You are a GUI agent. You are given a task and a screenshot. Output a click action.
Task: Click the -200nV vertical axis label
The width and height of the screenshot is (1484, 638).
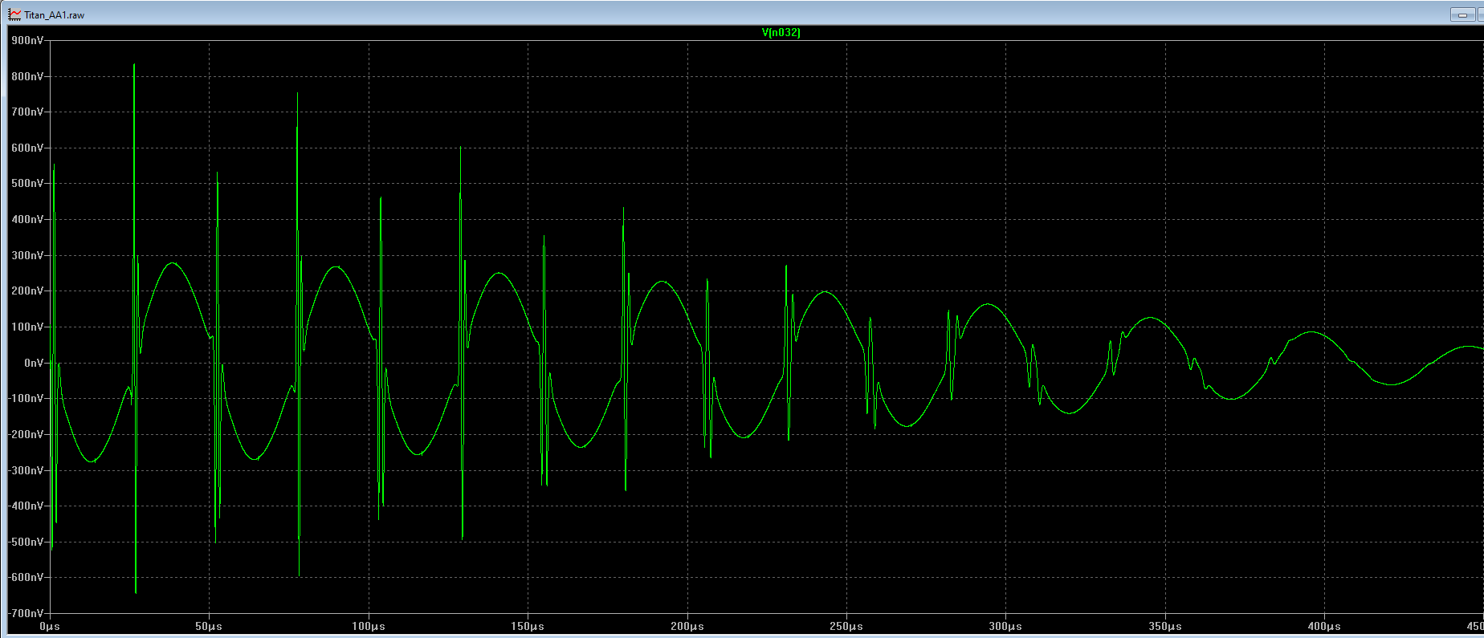[x=26, y=434]
